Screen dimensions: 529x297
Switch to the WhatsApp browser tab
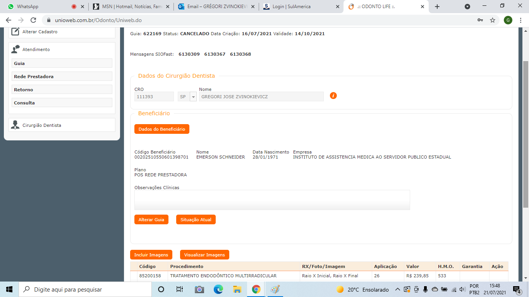39,7
